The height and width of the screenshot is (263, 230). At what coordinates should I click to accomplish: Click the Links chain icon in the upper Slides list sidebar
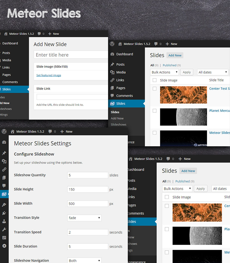point(112,80)
